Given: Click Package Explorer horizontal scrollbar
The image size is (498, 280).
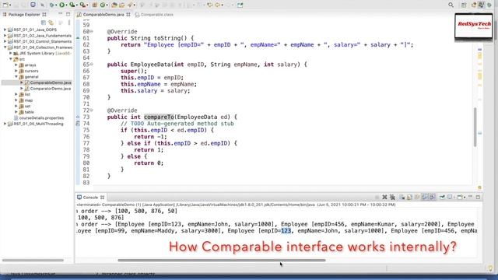Looking at the screenshot, I should 33,261.
